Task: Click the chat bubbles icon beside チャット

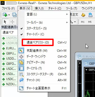Action: point(21,80)
